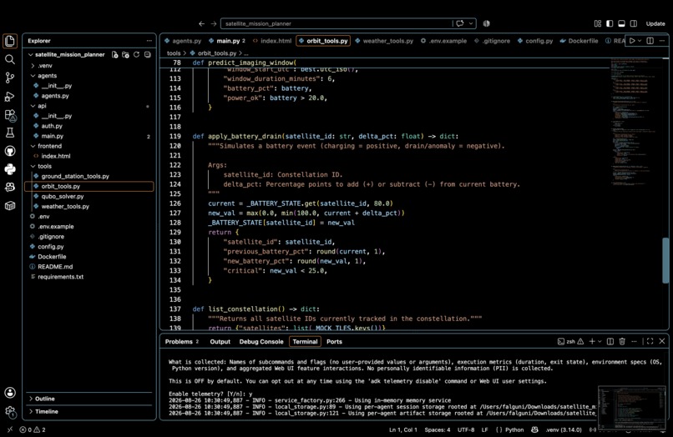673x437 pixels.
Task: Open the Manage gear menu
Action: click(x=10, y=412)
